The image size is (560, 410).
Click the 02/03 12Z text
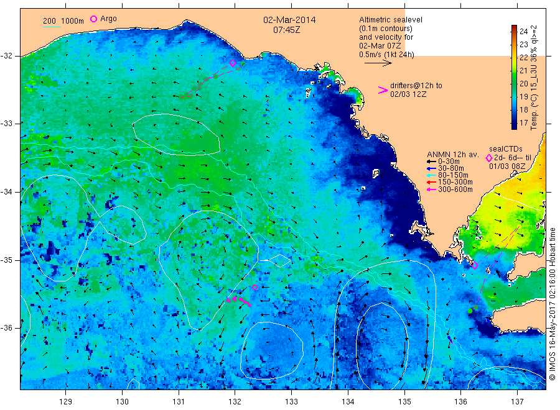click(408, 94)
